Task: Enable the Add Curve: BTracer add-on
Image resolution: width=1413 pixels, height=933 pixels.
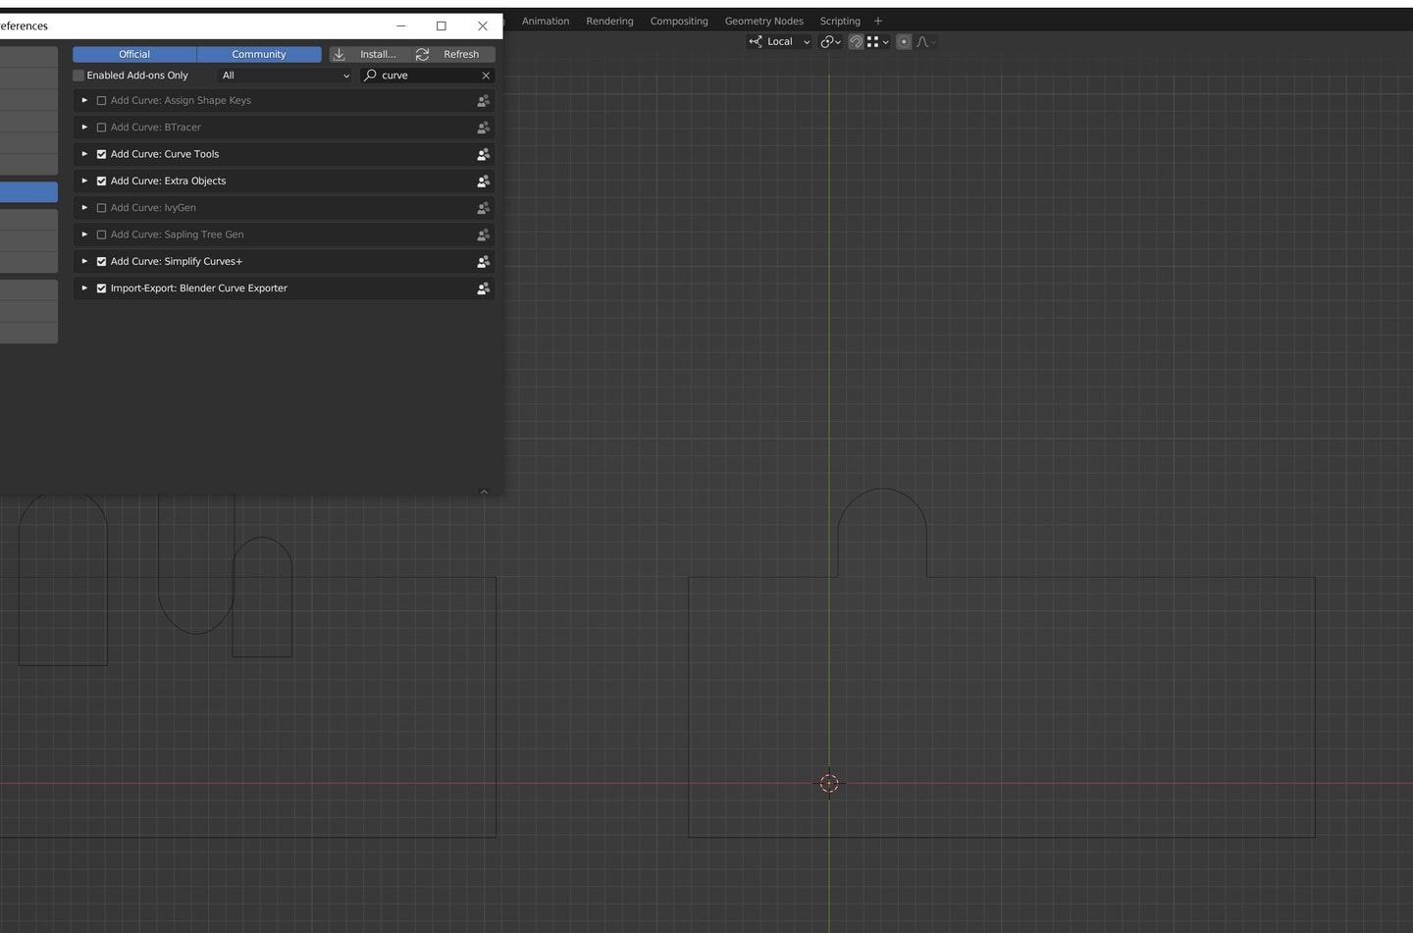Action: [x=101, y=128]
